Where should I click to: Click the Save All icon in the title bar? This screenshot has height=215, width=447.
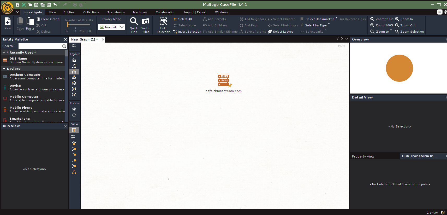pos(43,5)
